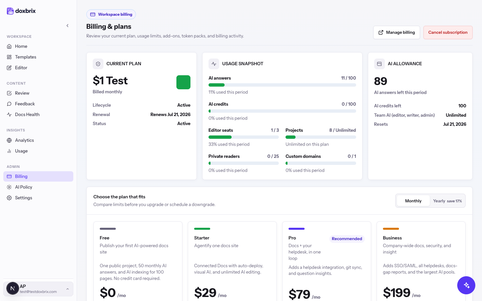Expand the AP account menu chevron
The width and height of the screenshot is (482, 301).
(68, 289)
